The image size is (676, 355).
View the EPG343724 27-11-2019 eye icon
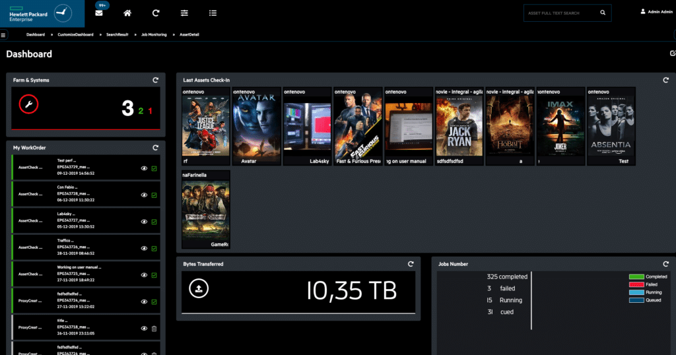(144, 302)
